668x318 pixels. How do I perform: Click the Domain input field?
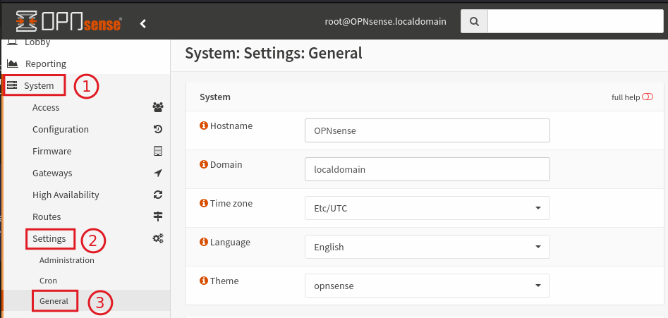pos(427,169)
